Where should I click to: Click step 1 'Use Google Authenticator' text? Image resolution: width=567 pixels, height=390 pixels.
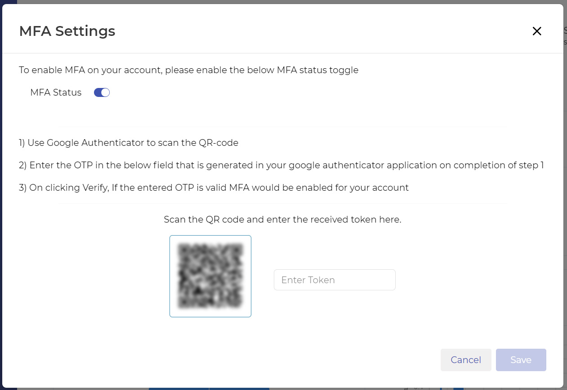coord(129,143)
